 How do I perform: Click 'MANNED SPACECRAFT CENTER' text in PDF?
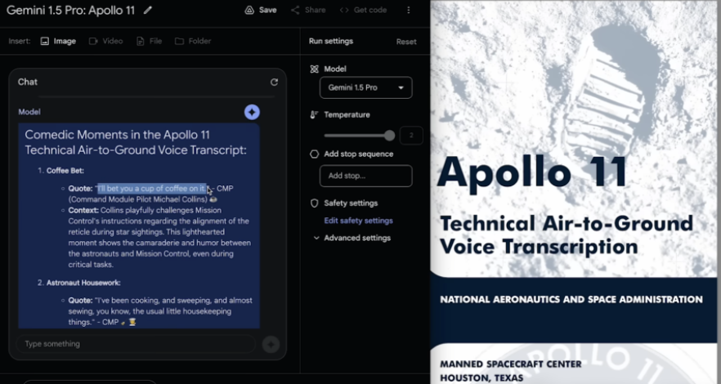point(510,364)
